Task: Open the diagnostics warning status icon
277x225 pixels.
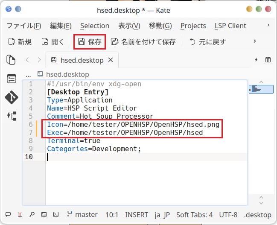Action: pos(20,215)
